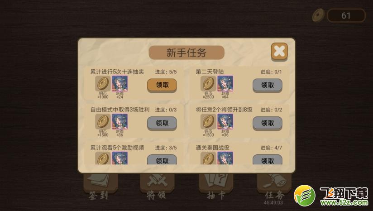Viewport: 373px width, 211px height.
Task: Click 领取 for 将任意2个将领升到8级 task
Action: [x=268, y=123]
